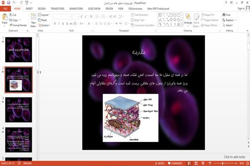Toggle the Comments pane in status bar
The image size is (250, 166).
pos(175,163)
